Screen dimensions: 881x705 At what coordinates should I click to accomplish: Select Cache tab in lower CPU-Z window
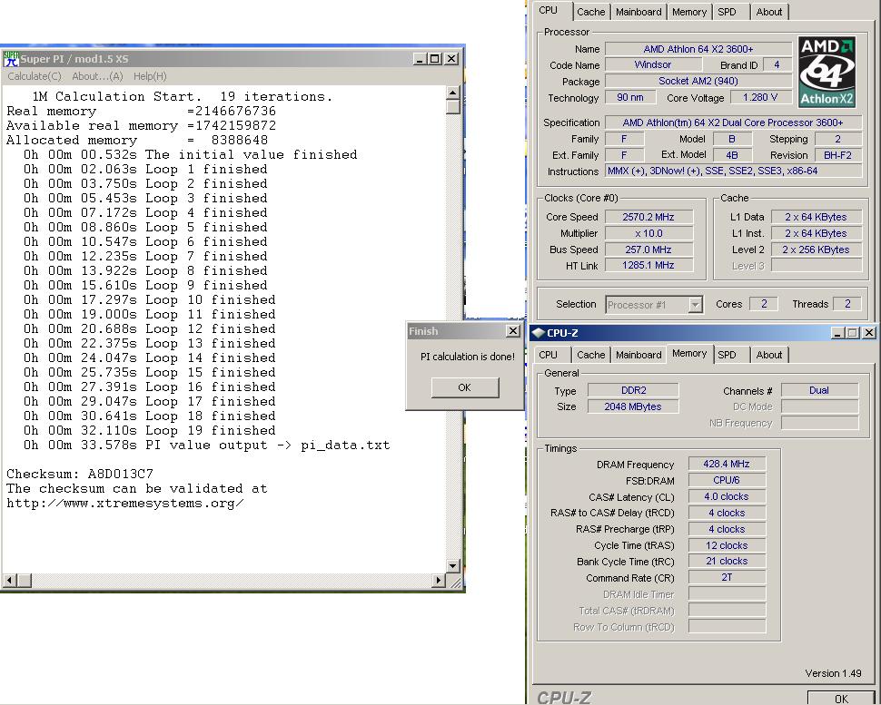590,355
